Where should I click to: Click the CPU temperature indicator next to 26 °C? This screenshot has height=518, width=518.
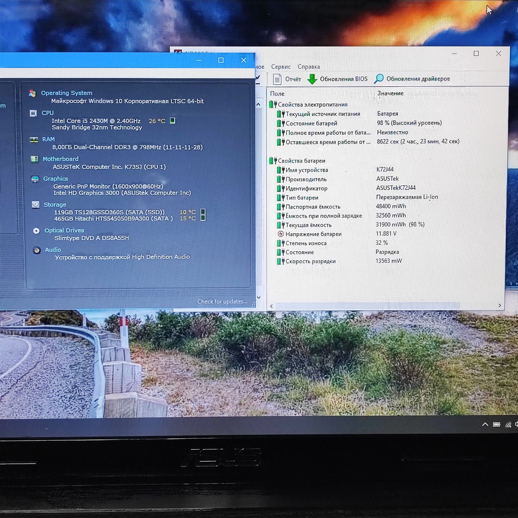click(172, 121)
